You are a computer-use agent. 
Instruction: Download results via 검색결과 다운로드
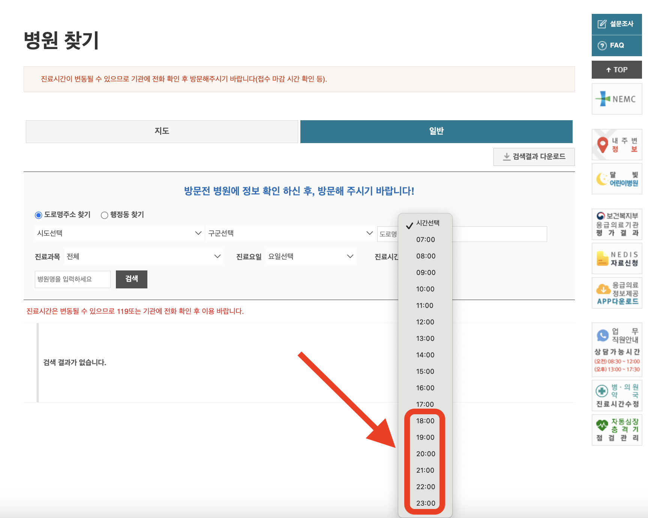pyautogui.click(x=534, y=157)
